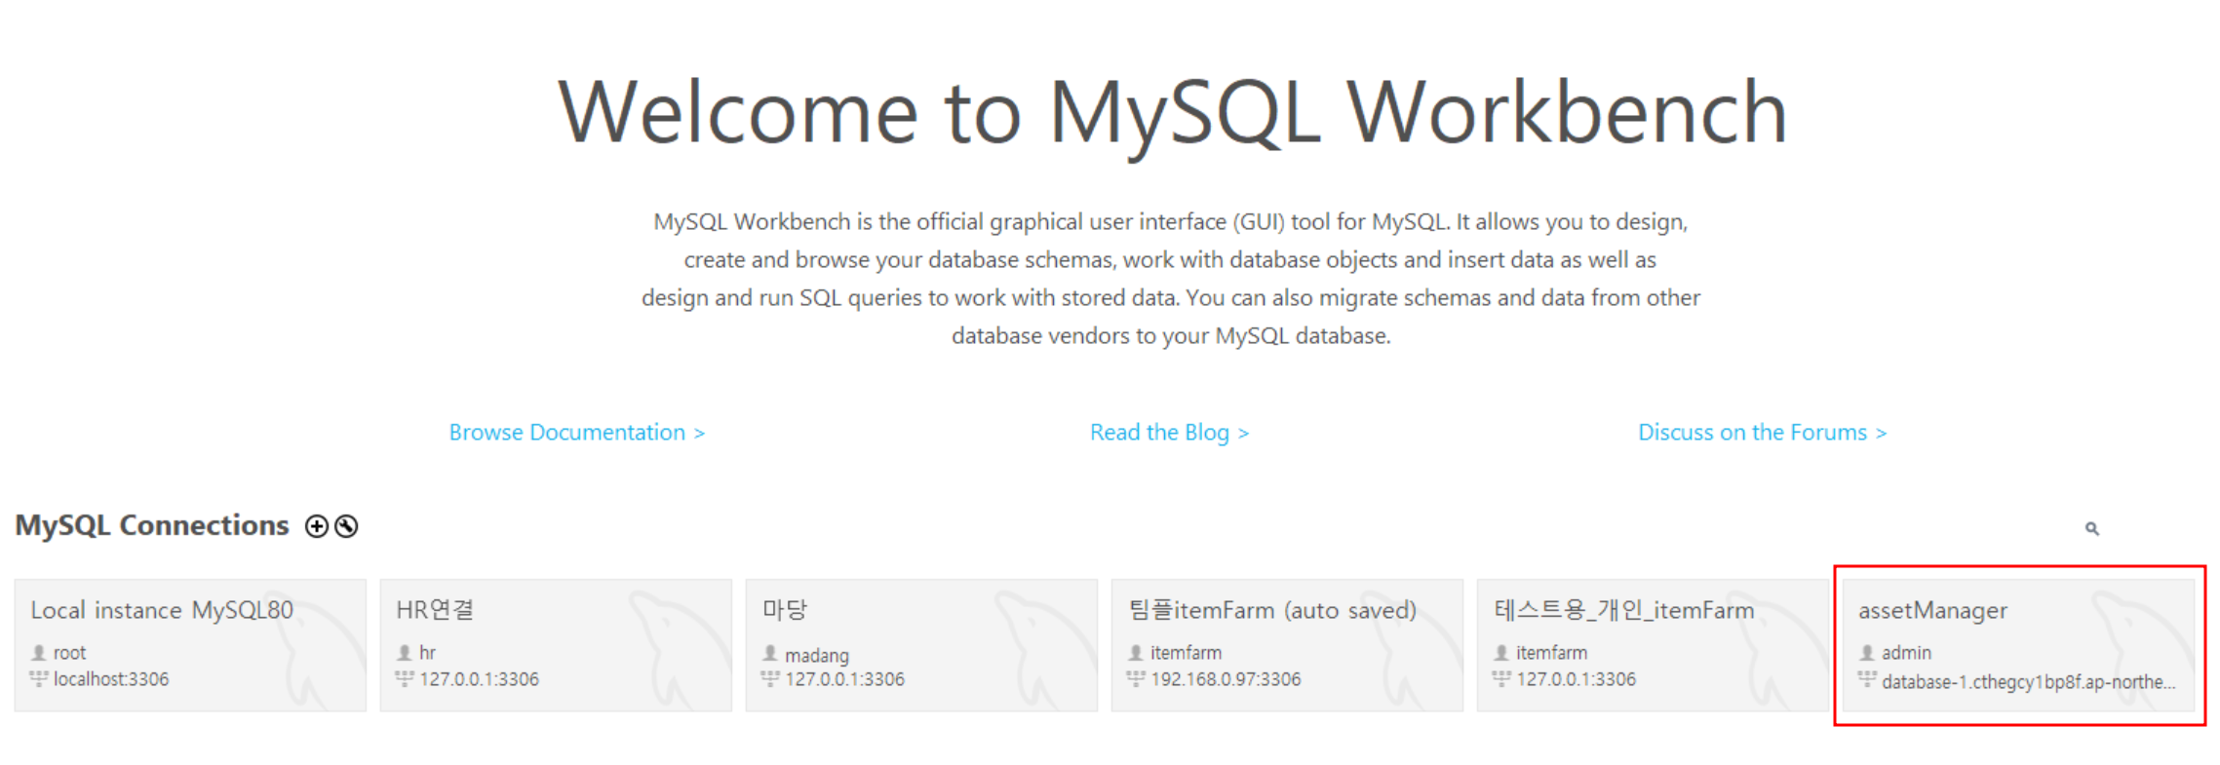Click the user icon beside admin
Viewport: 2220px width, 765px height.
(x=1867, y=652)
